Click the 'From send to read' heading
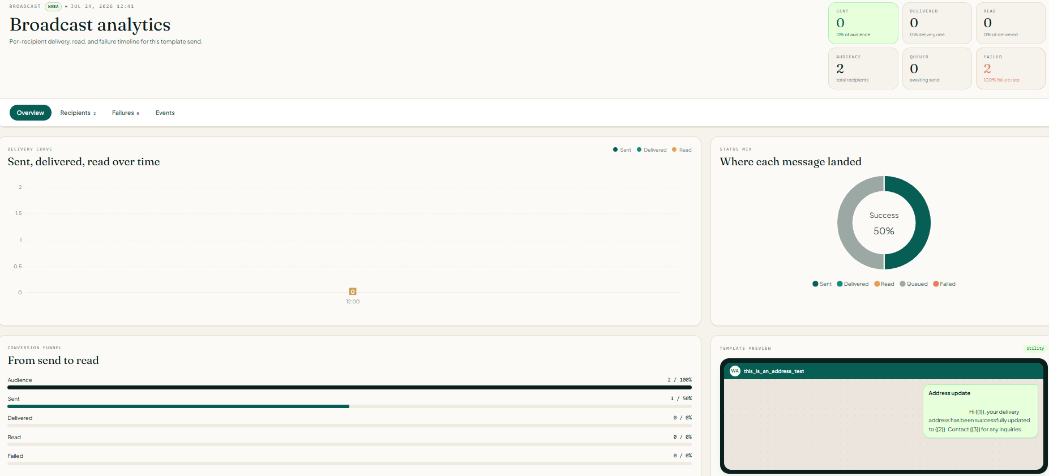 point(53,361)
